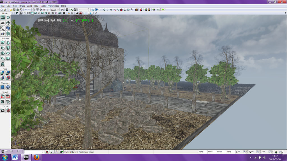Click CSG Deintersect icon
The image size is (287, 161).
pyautogui.click(x=8, y=78)
